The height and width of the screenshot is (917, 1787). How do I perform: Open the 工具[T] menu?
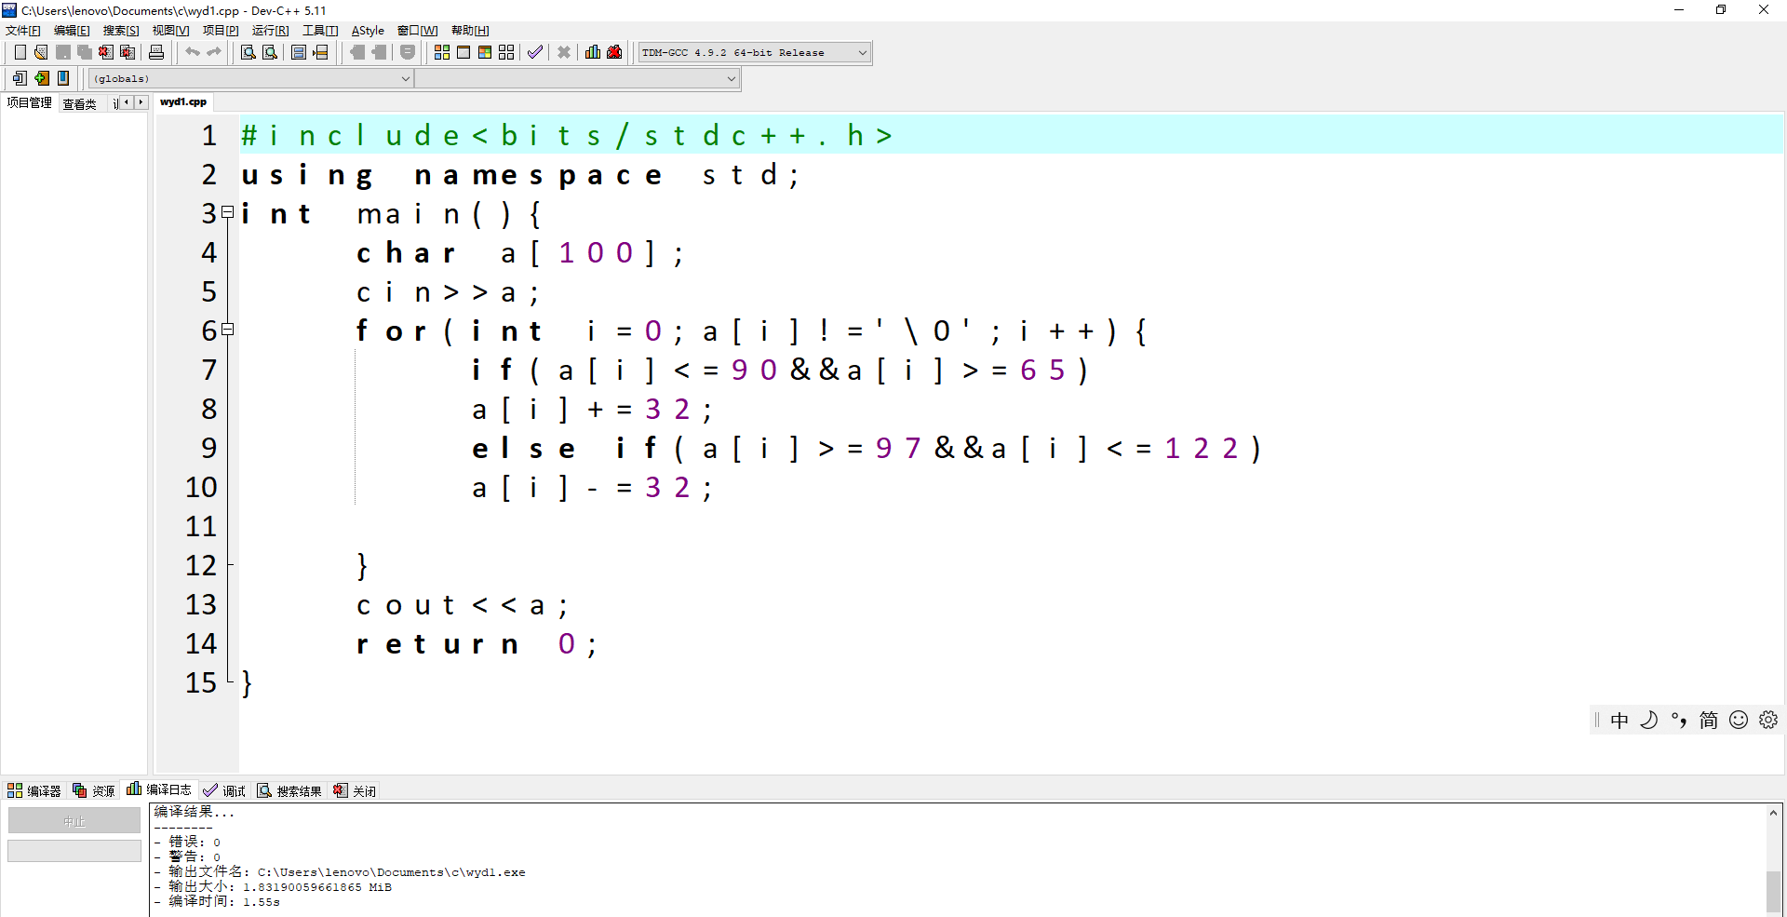coord(320,31)
